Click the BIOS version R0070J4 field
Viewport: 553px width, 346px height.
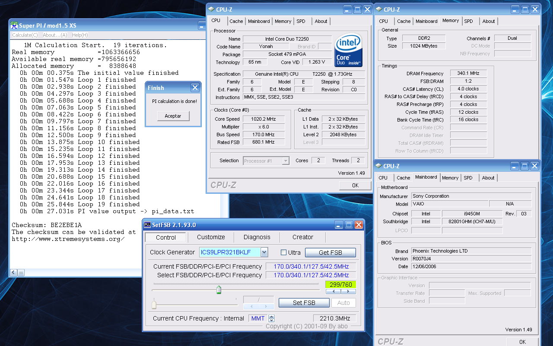pyautogui.click(x=471, y=259)
